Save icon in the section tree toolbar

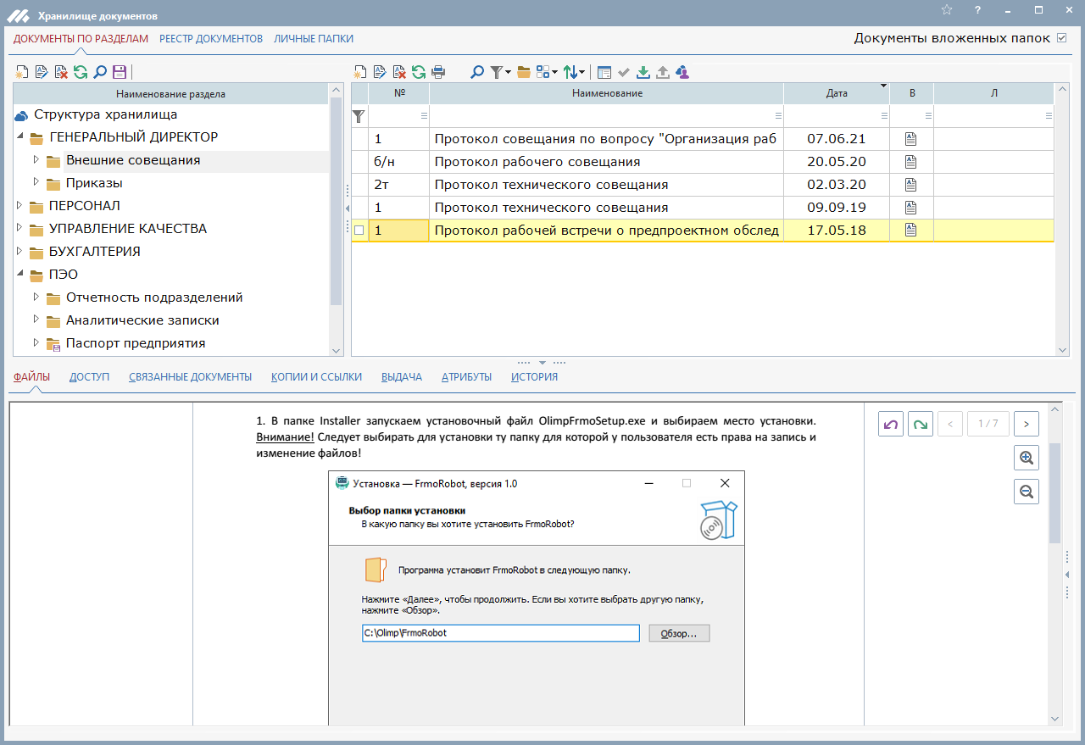(120, 72)
